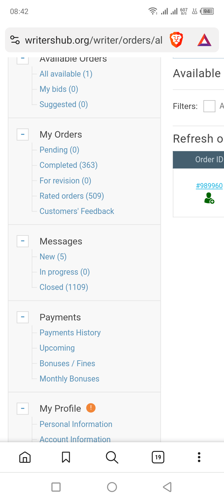Tap the orange alert badge beside My Profile
224x502 pixels.
[x=91, y=408]
